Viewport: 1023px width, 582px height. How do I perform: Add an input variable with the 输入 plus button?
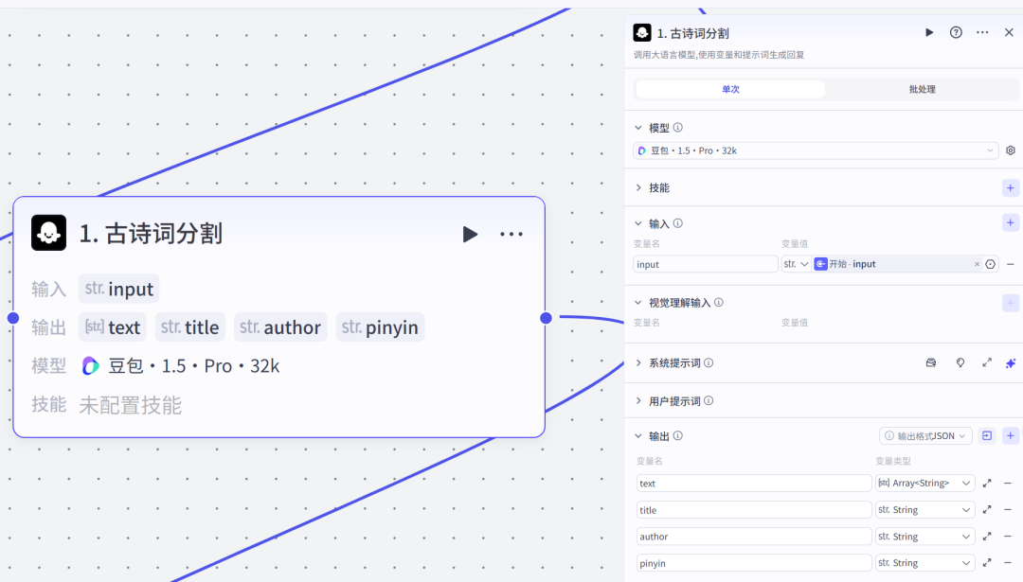tap(1010, 223)
